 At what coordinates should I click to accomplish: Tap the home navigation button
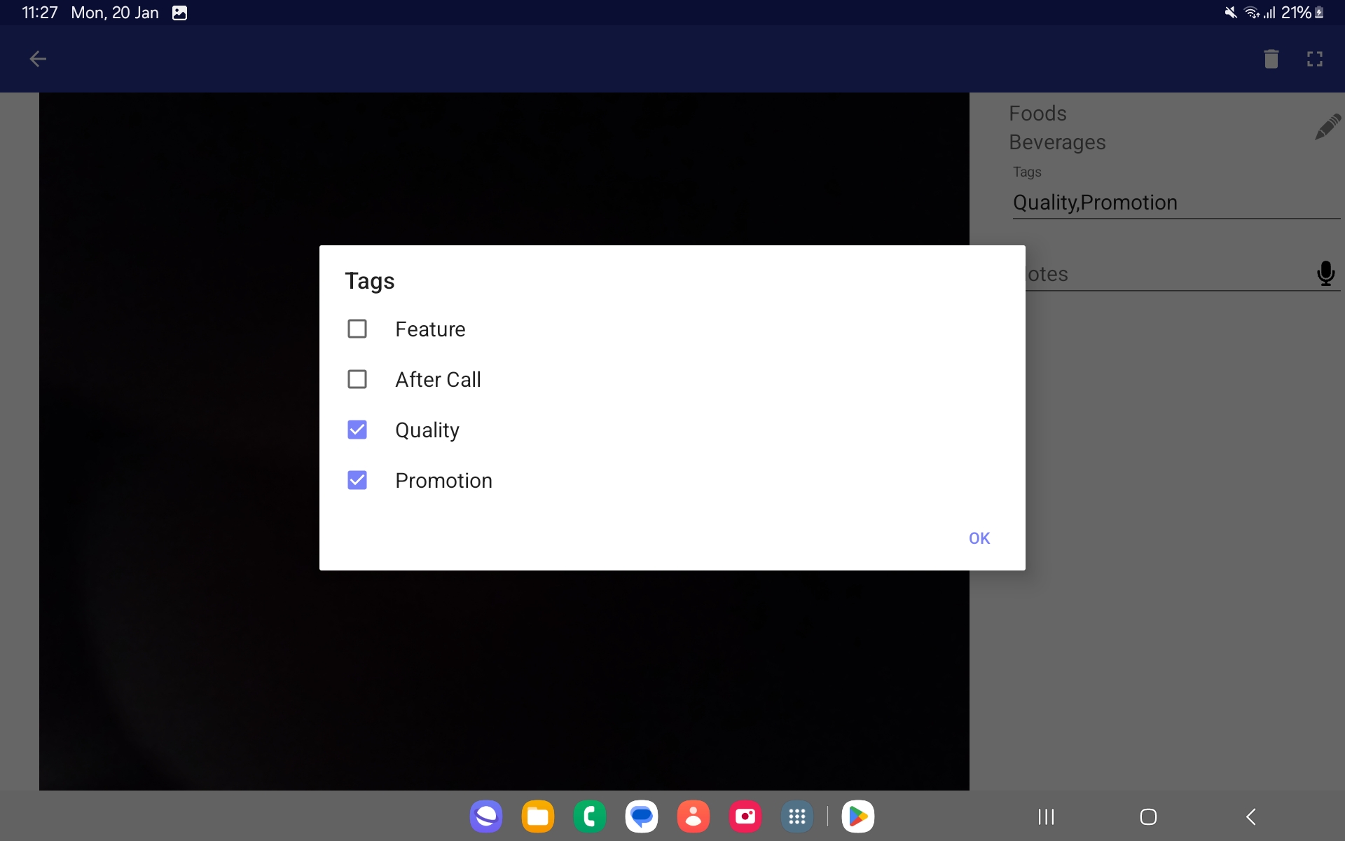(x=1148, y=816)
